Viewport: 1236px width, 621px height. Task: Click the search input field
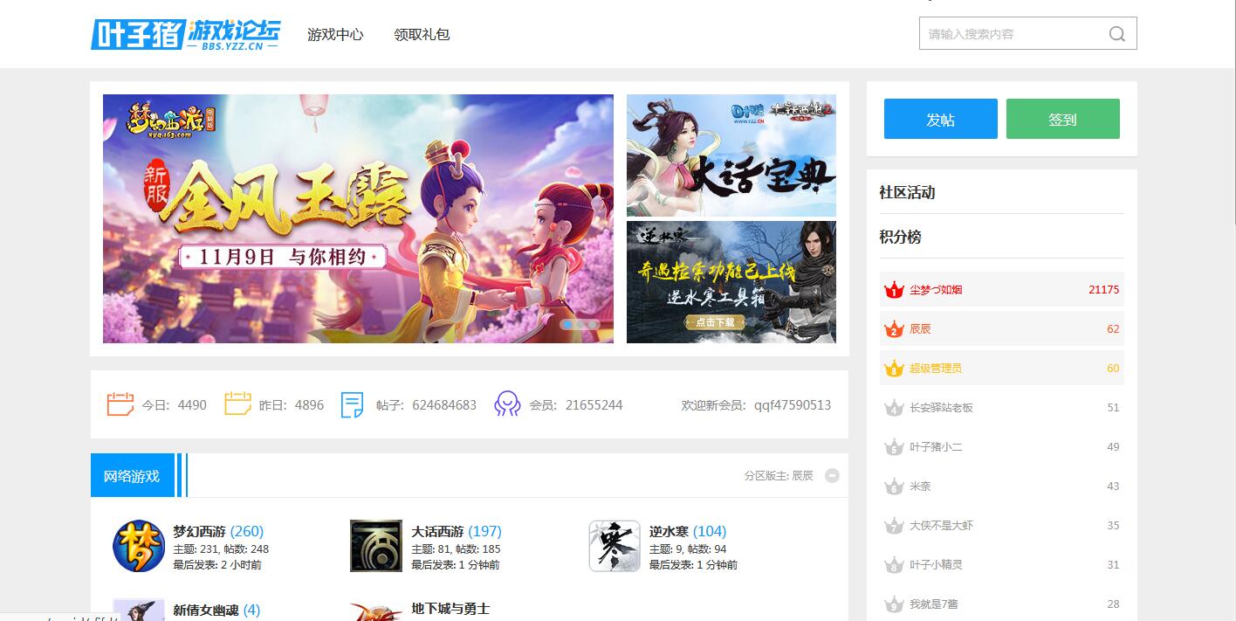(x=1013, y=34)
